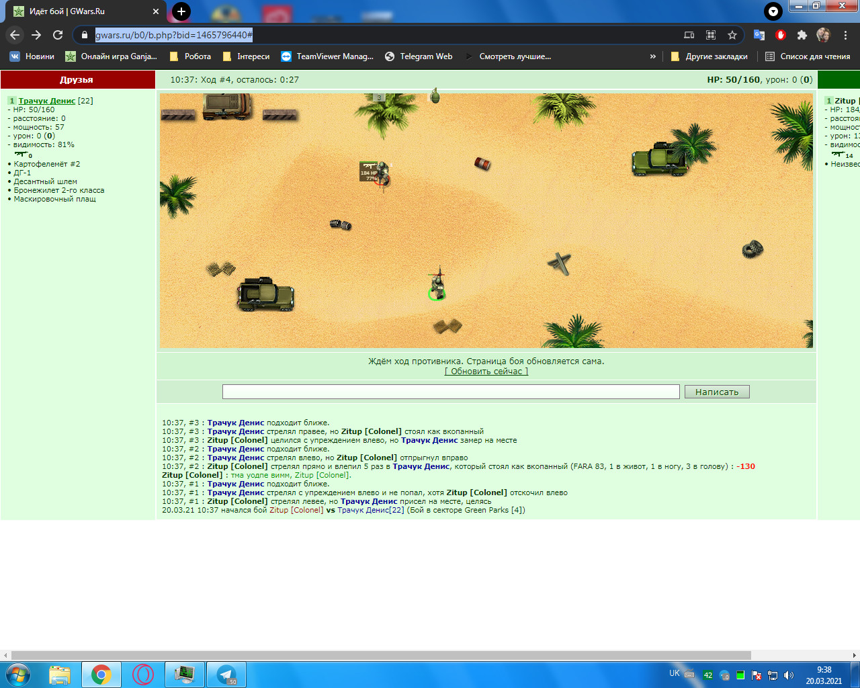
Task: Click Zitup enemy name in right panel
Action: click(845, 101)
